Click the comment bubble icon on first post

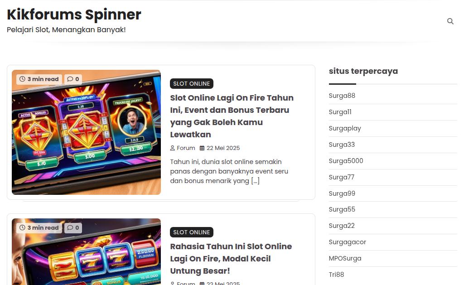point(70,79)
